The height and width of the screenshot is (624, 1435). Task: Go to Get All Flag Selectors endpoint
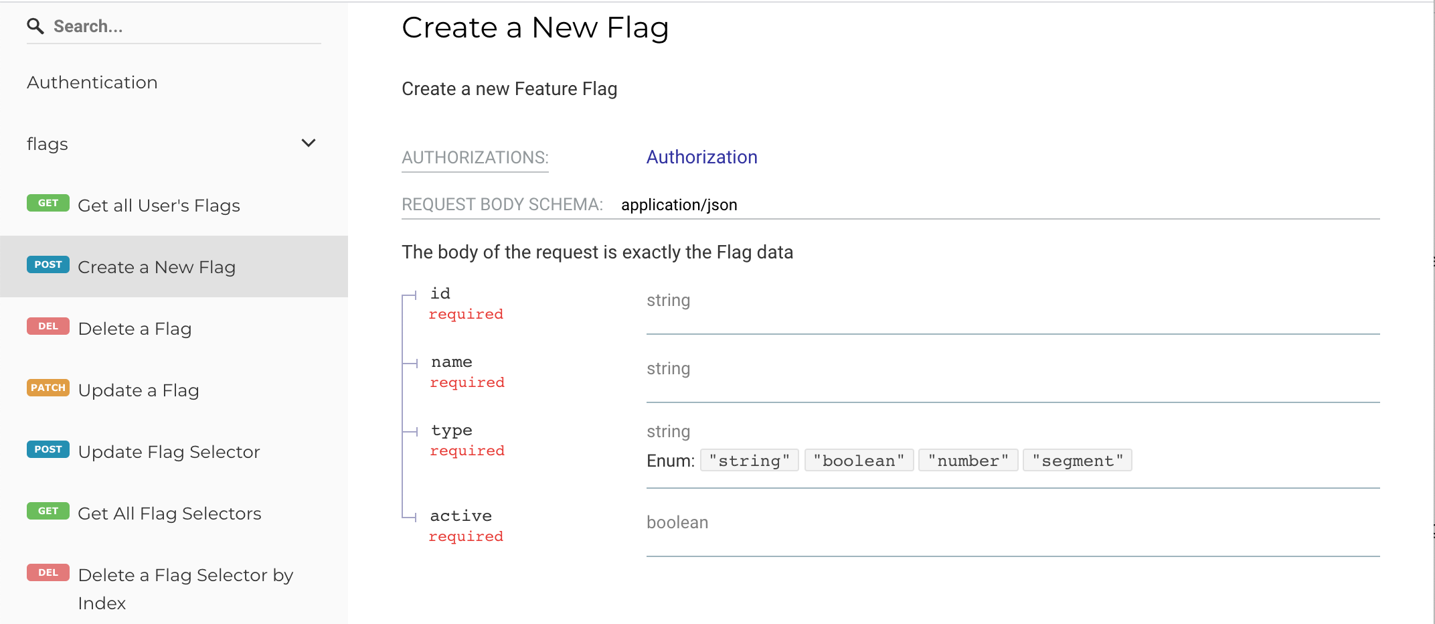pyautogui.click(x=169, y=514)
